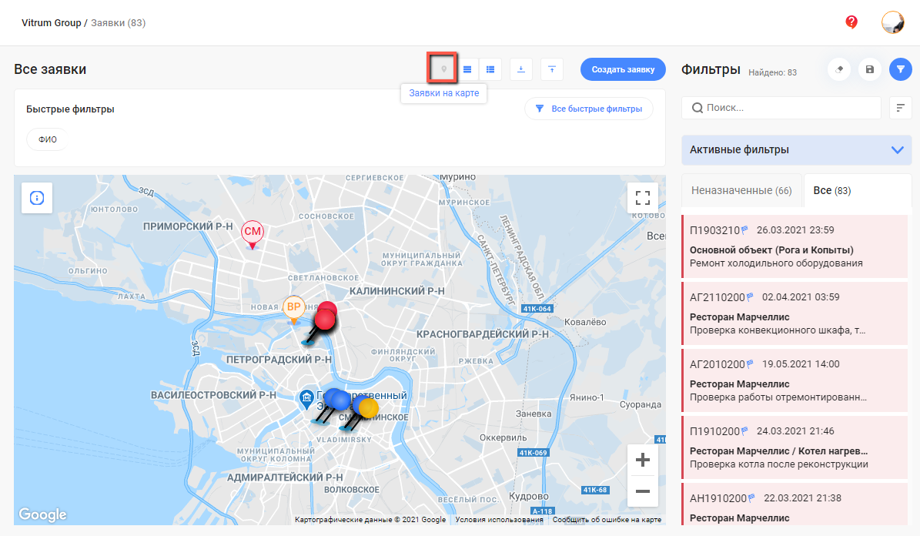Open the user avatar profile menu
The width and height of the screenshot is (920, 536).
point(892,22)
